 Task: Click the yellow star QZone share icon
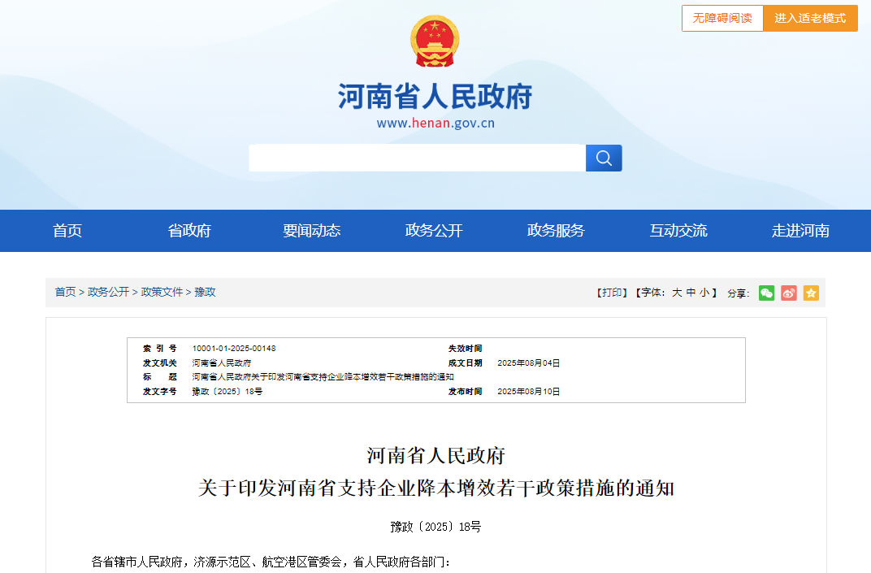pos(811,293)
